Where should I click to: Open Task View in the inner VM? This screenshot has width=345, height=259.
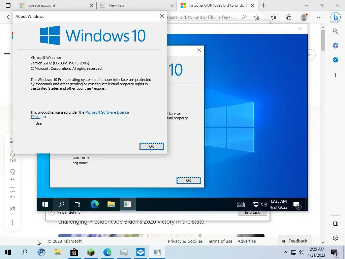[x=77, y=204]
